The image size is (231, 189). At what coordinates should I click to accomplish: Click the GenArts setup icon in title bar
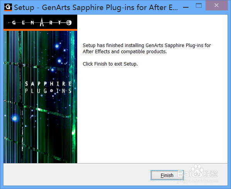coord(8,7)
